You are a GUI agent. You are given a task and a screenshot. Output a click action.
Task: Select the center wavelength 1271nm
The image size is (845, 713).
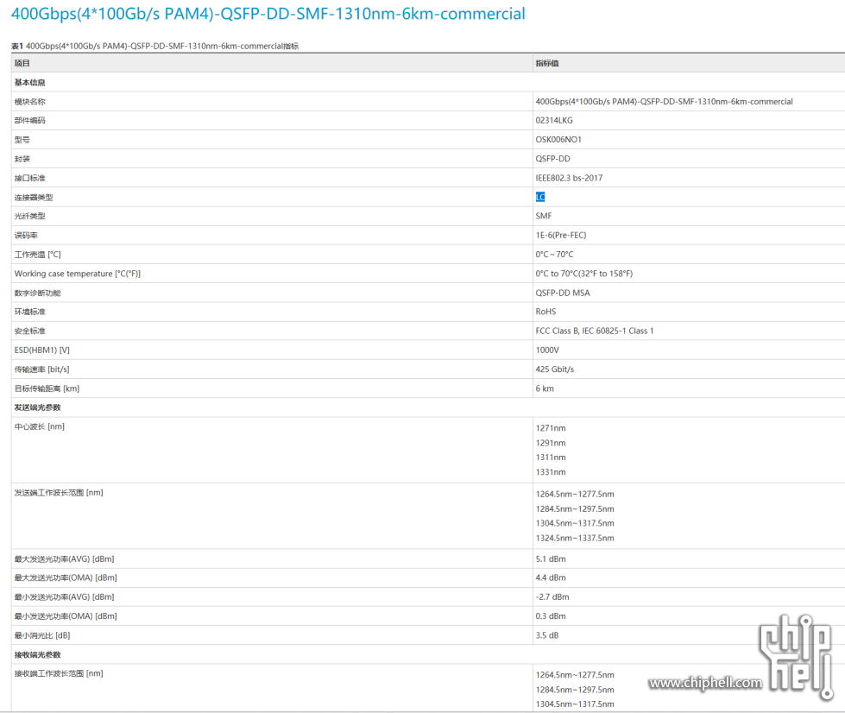[550, 428]
